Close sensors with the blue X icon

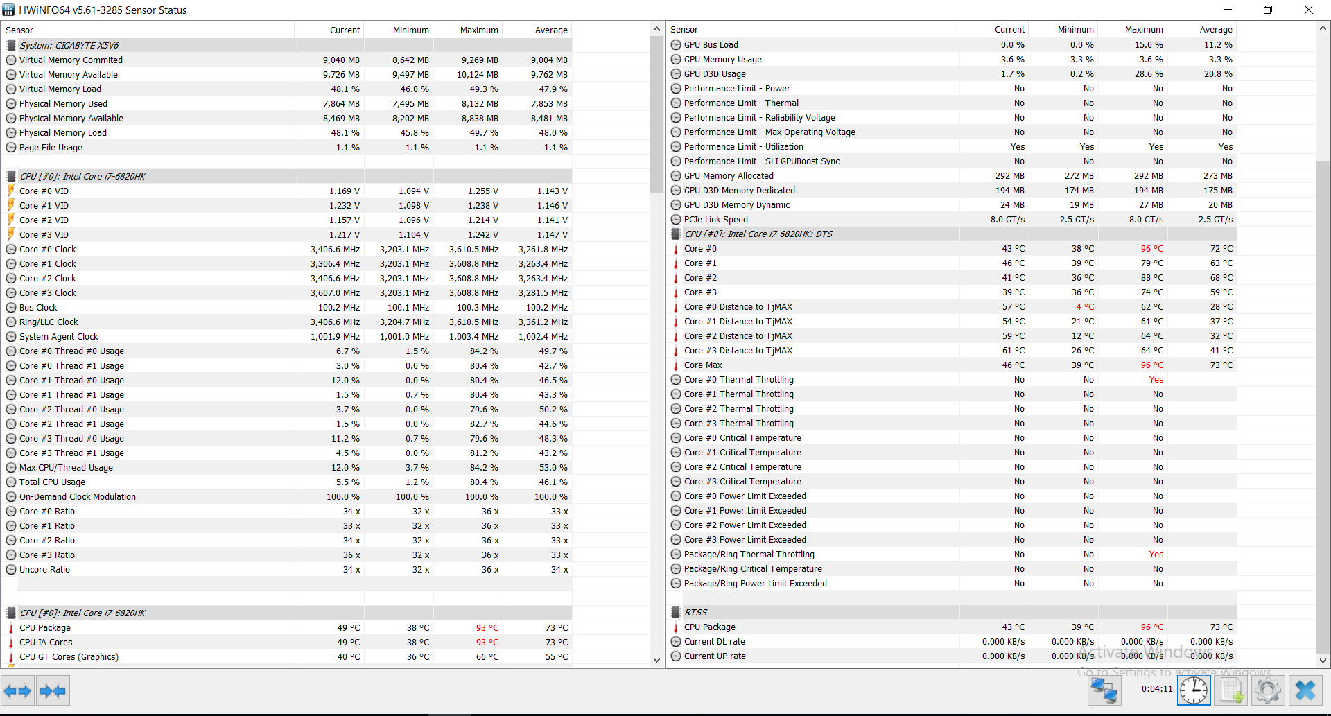[x=1305, y=691]
